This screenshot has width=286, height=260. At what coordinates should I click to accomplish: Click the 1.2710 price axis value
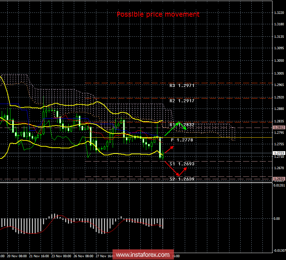pyautogui.click(x=279, y=157)
